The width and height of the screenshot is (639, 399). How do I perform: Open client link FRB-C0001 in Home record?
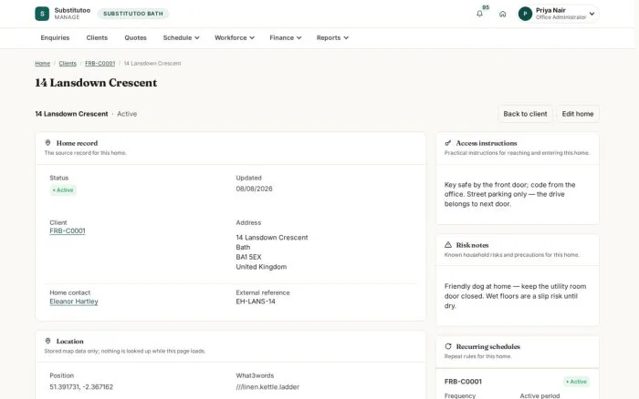[68, 231]
